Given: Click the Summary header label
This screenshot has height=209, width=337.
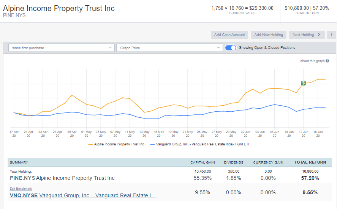Looking at the screenshot, I should click(x=19, y=162).
